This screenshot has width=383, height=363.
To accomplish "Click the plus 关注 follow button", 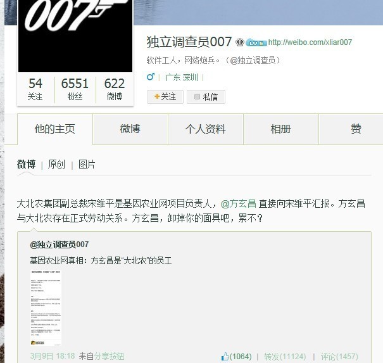I will click(165, 97).
